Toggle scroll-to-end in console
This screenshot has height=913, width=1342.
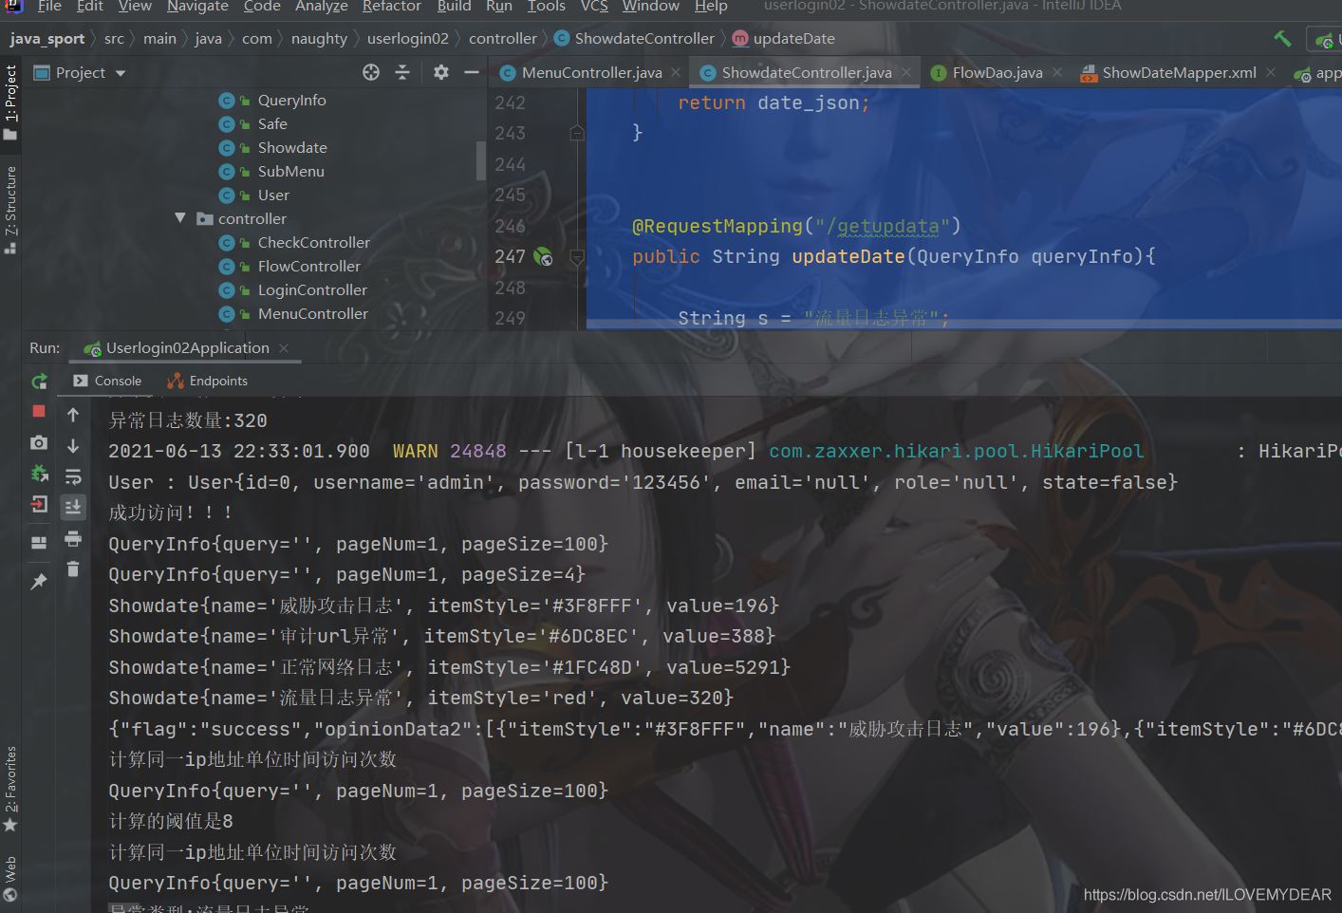[x=73, y=507]
